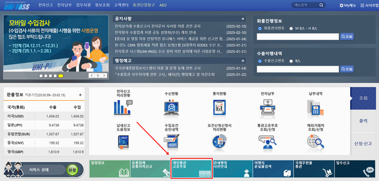
Task: Click the UNI-PASS logo
Action: click(x=17, y=6)
